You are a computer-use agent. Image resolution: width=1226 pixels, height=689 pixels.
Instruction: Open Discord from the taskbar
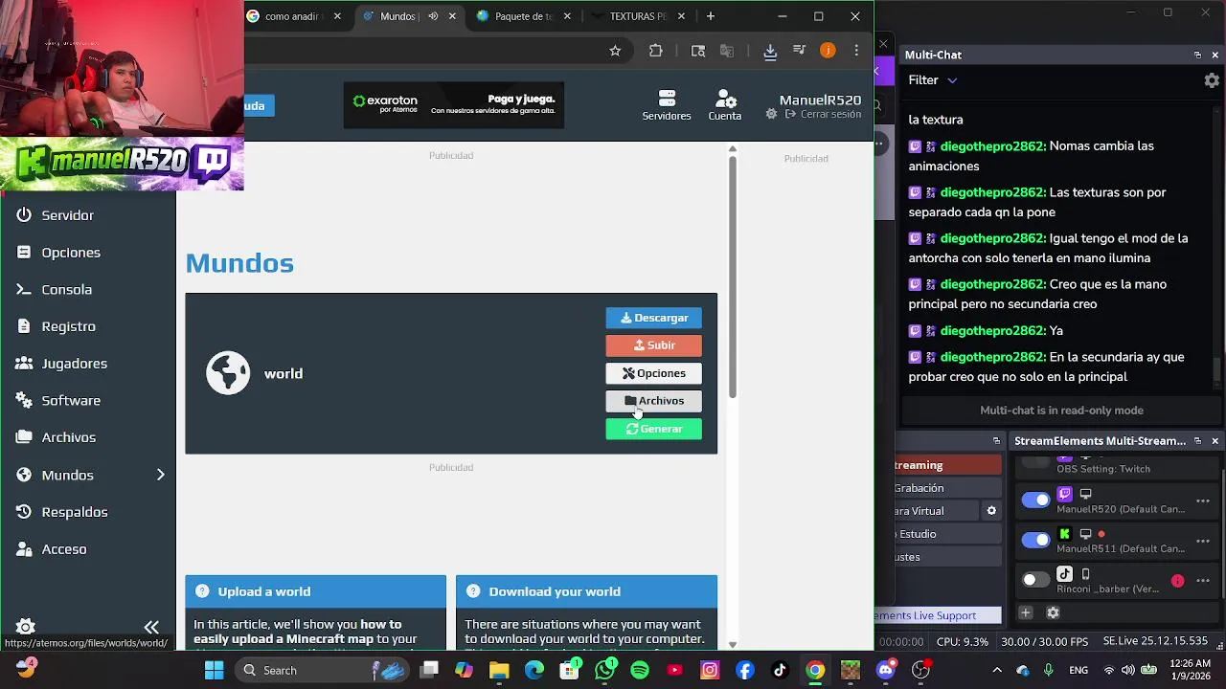point(886,670)
